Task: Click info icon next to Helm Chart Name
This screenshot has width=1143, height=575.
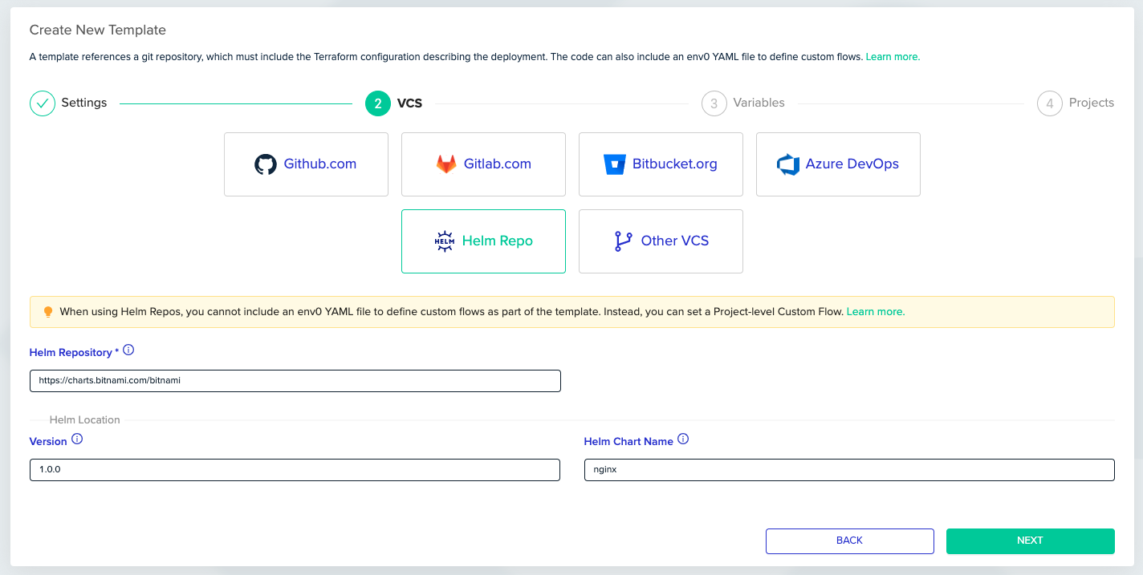Action: click(683, 439)
